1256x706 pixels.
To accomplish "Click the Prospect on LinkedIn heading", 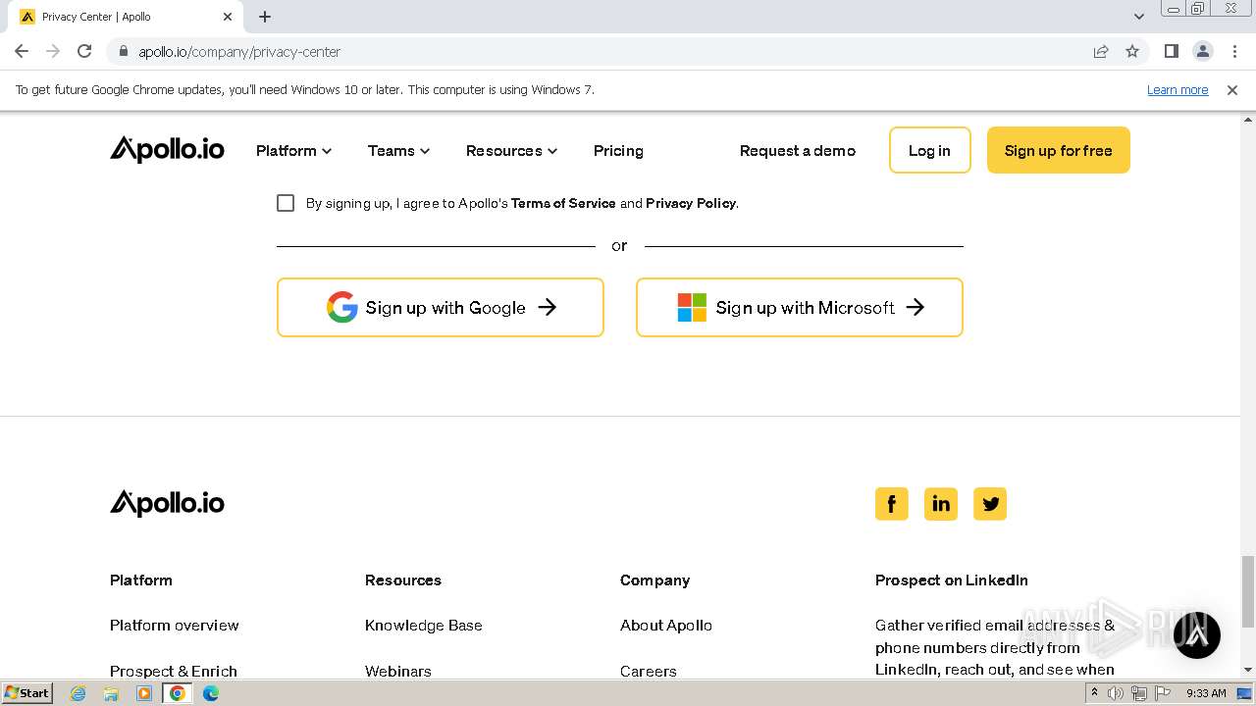I will tap(952, 580).
